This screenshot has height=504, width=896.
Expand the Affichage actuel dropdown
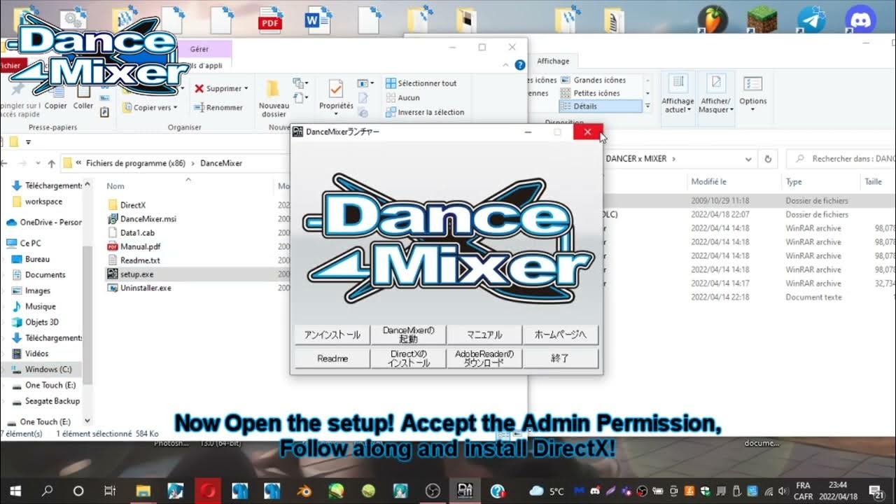689,110
